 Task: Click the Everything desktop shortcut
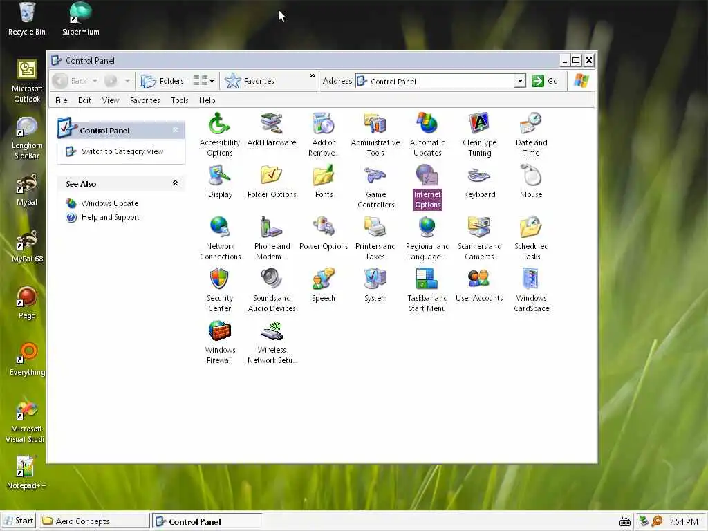click(x=27, y=360)
